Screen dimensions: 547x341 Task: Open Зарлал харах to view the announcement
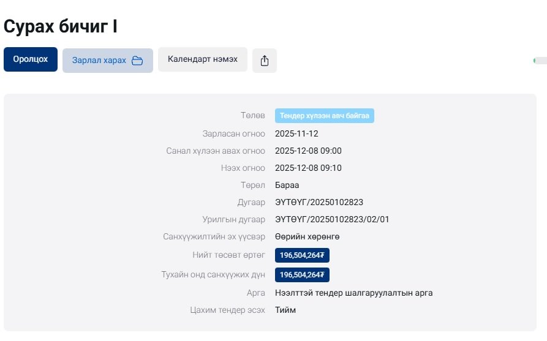click(100, 61)
